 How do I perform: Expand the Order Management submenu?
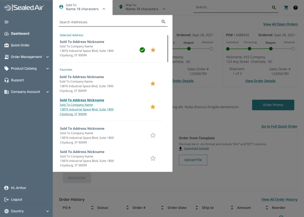[x=47, y=57]
